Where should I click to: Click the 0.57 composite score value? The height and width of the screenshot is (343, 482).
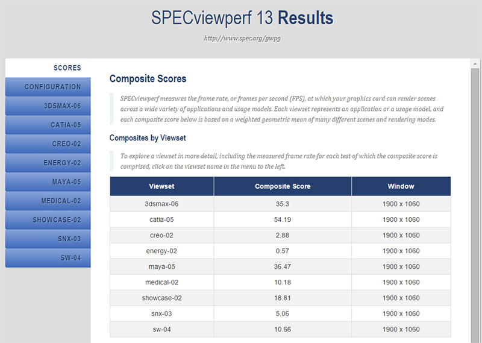tap(283, 251)
